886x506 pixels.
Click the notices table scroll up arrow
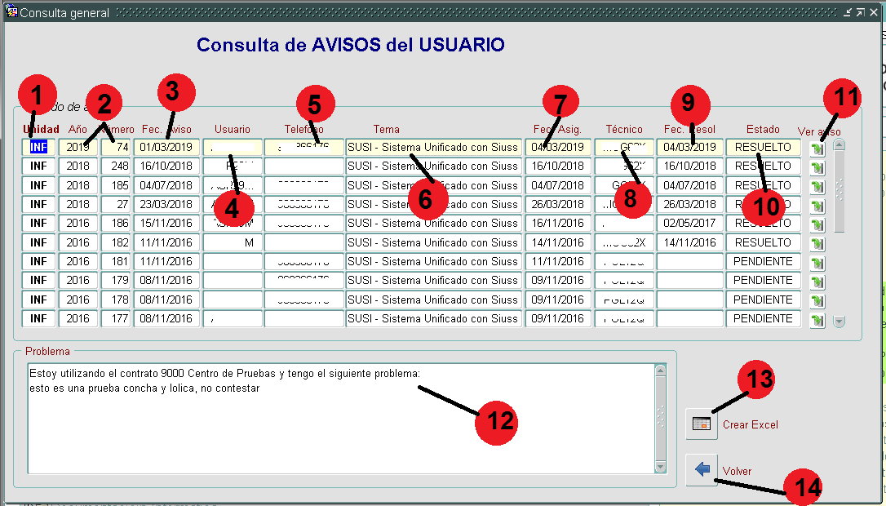tap(839, 145)
